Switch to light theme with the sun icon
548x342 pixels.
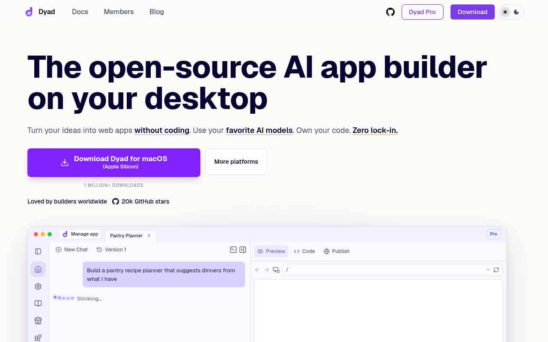point(505,12)
